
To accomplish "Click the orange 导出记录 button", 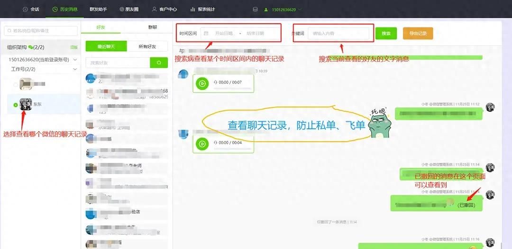I will (x=418, y=33).
